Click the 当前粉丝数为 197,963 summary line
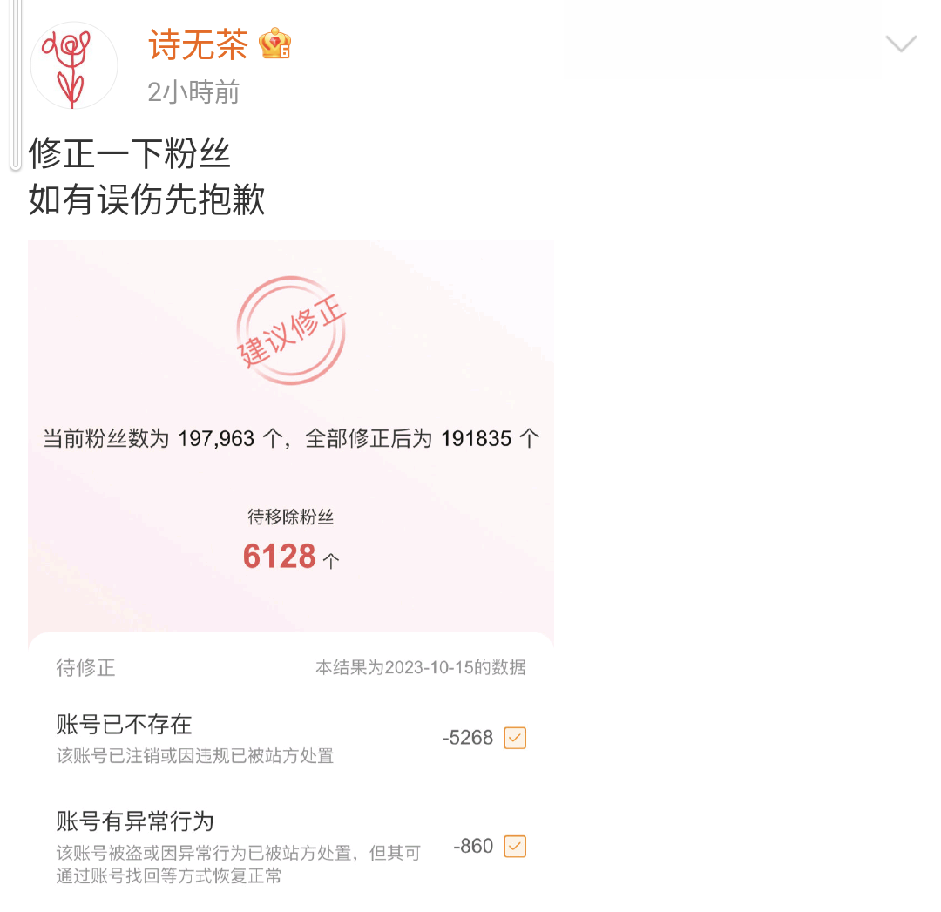This screenshot has height=912, width=941. click(291, 439)
